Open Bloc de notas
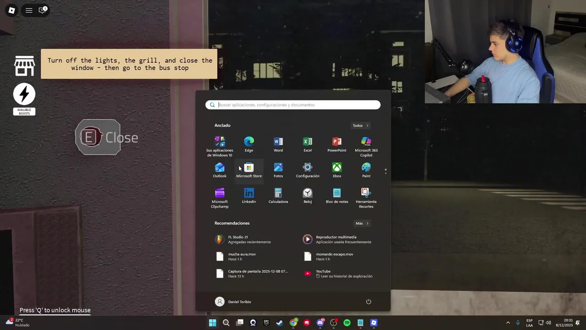 pyautogui.click(x=337, y=196)
